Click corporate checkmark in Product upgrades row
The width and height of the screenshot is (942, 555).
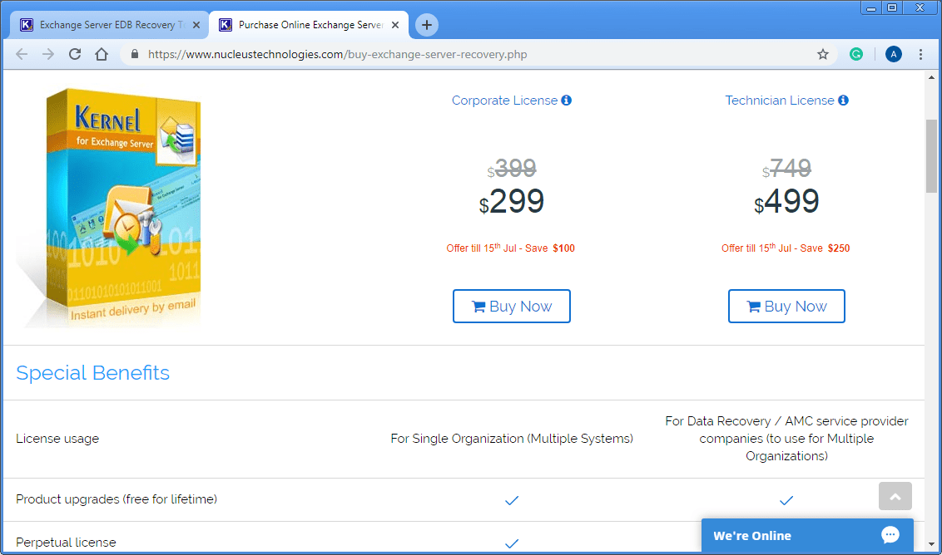(x=511, y=500)
